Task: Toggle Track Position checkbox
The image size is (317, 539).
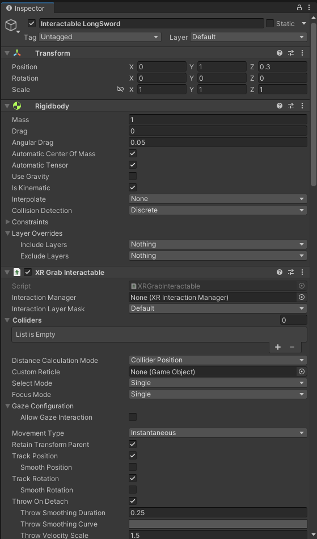Action: tap(133, 456)
